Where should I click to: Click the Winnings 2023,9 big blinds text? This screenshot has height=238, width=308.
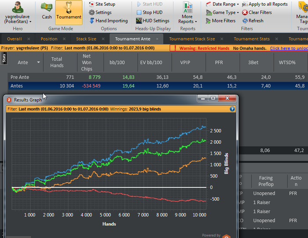tap(136, 109)
